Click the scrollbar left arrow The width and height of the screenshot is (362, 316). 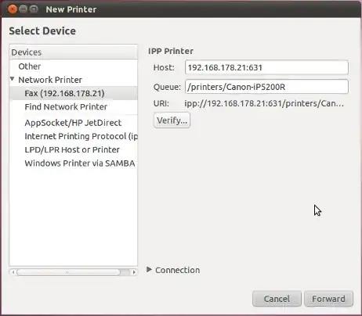click(13, 272)
